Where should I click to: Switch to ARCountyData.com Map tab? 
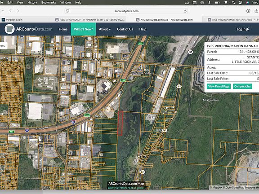(x=165, y=20)
